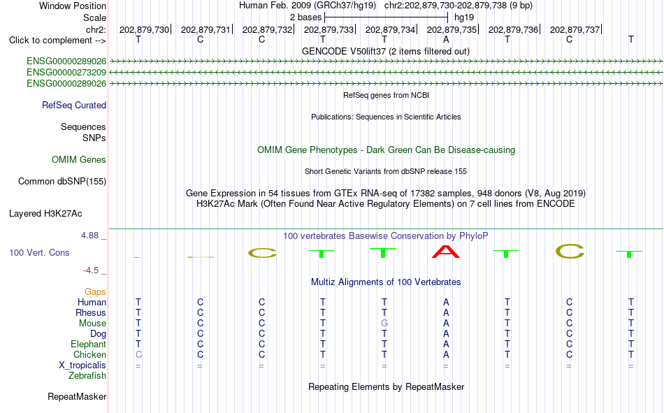Image resolution: width=664 pixels, height=413 pixels.
Task: Click the A base in the Rhesus row
Action: [x=446, y=312]
